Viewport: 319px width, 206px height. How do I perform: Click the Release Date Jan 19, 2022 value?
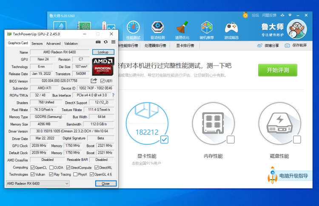click(x=42, y=74)
